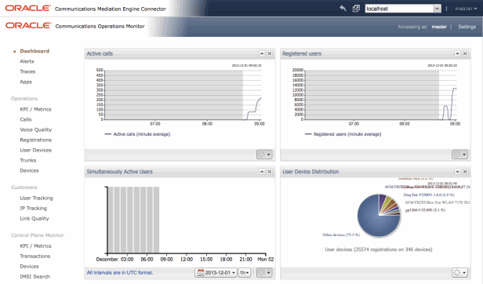Open Devices under Control Plane Monitor

tap(29, 266)
